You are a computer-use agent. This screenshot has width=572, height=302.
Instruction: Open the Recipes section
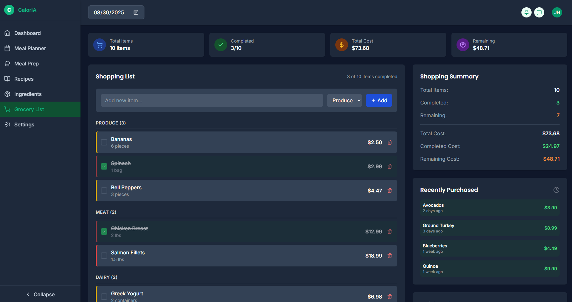(x=40, y=79)
